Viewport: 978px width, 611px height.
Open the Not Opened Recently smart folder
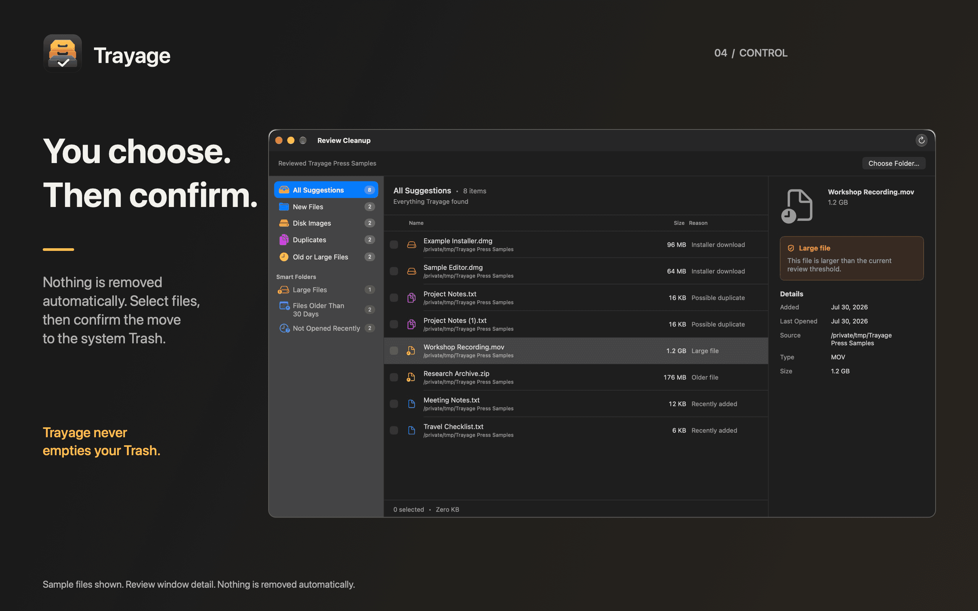coord(326,328)
